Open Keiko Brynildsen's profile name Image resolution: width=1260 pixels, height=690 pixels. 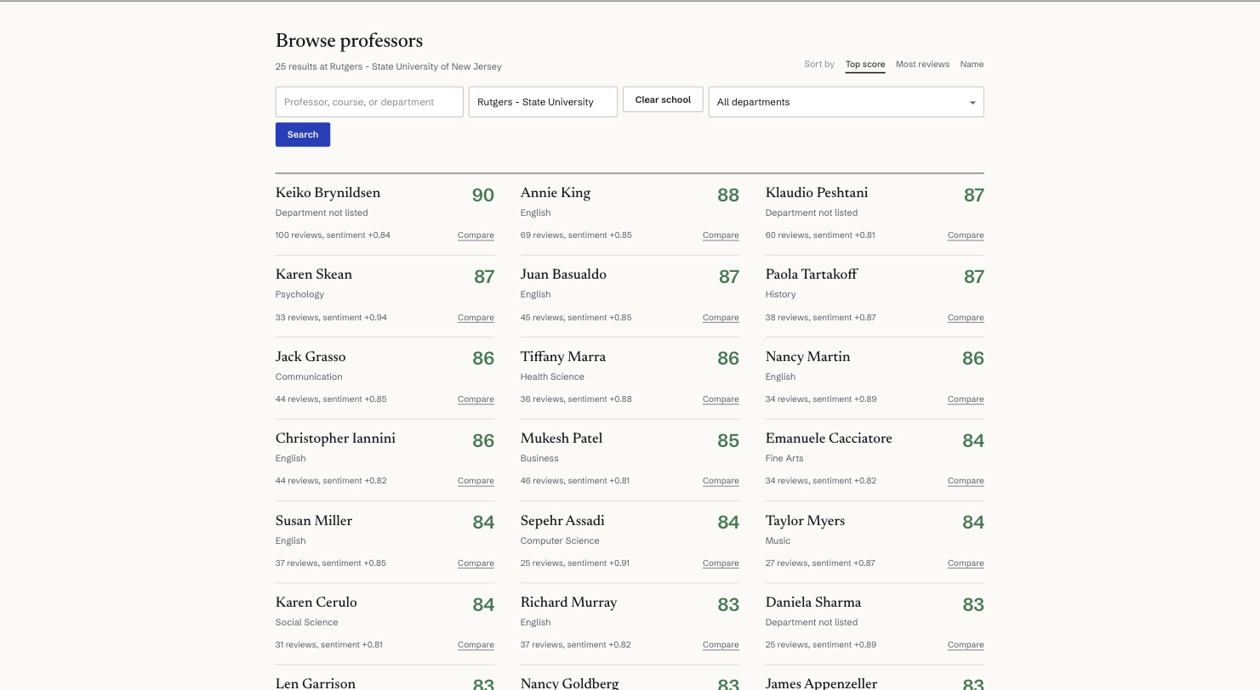(328, 193)
